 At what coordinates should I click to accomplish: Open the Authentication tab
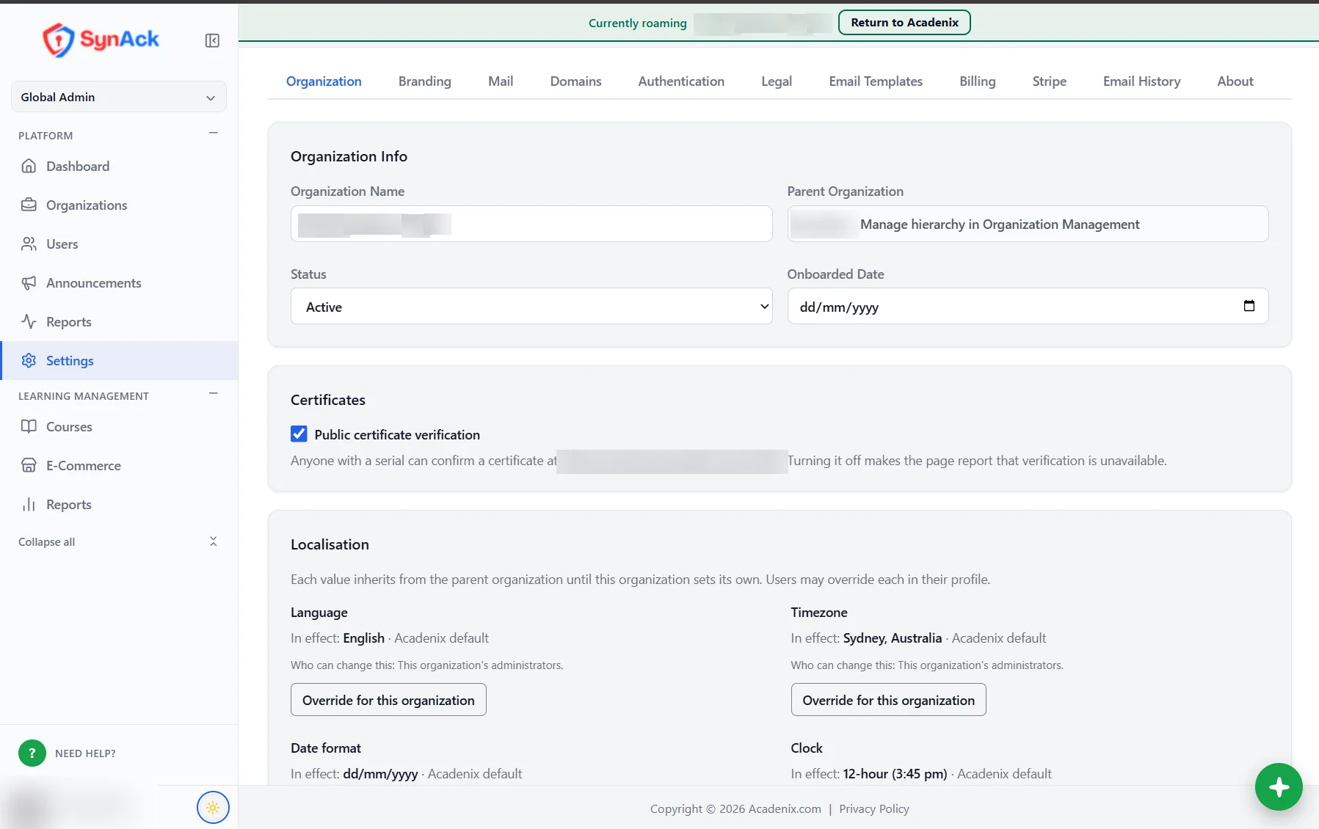(681, 81)
